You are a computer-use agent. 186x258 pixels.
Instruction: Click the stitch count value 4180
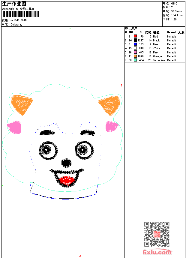coord(174,4)
